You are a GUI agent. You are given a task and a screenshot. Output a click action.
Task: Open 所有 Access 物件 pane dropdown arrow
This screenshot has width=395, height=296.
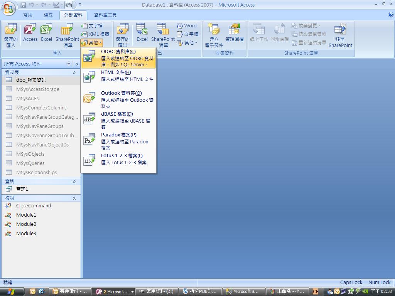[x=69, y=64]
